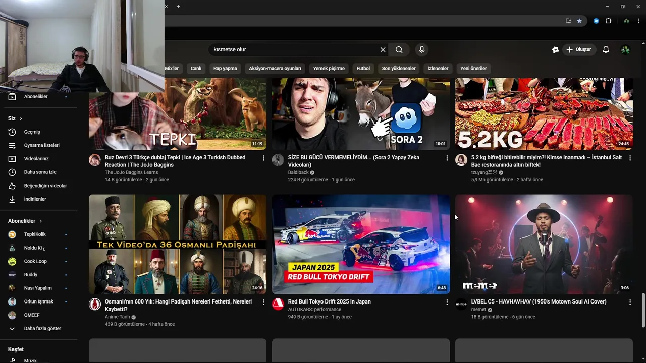The height and width of the screenshot is (363, 646).
Task: Open Red Bull Tokyo Drift 2025 in Japan title
Action: tap(330, 301)
